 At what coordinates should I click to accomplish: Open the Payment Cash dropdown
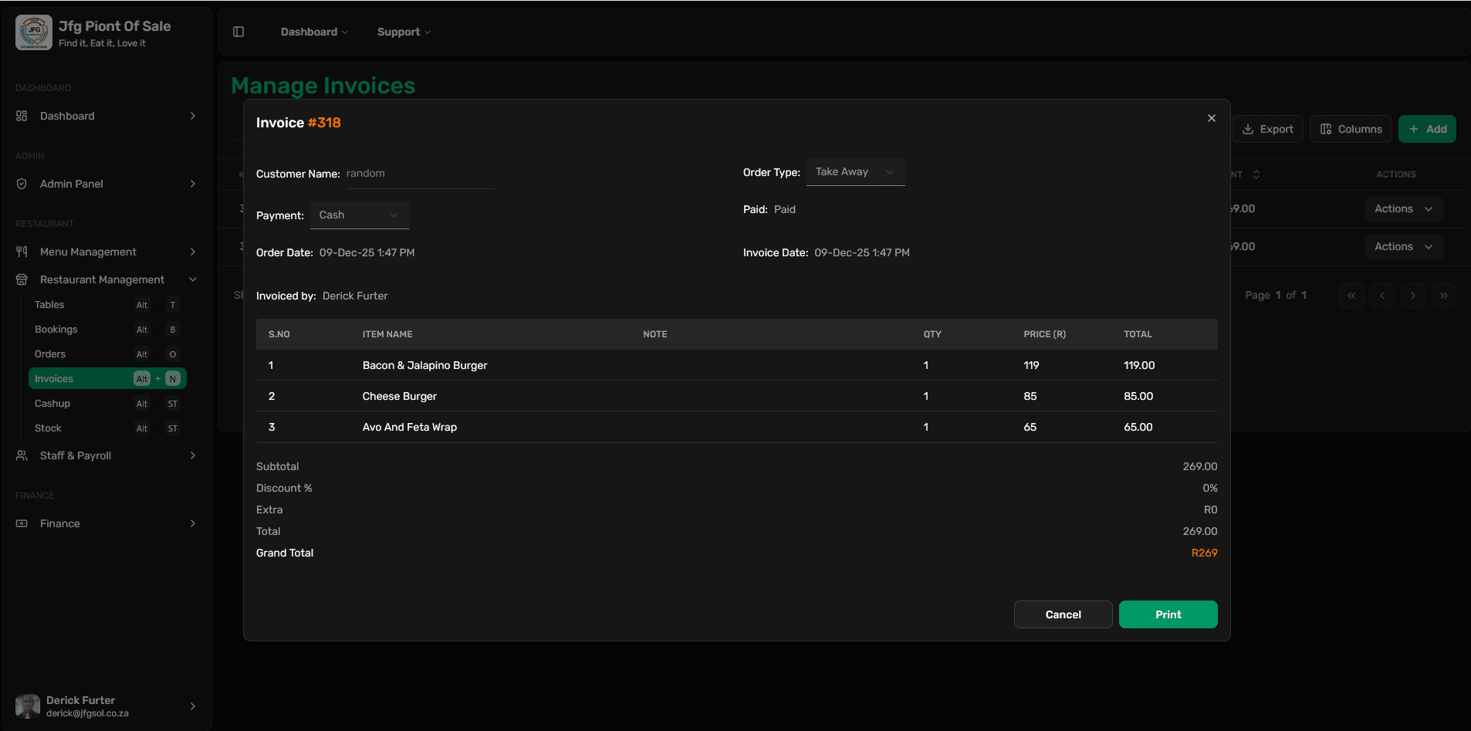pos(359,215)
